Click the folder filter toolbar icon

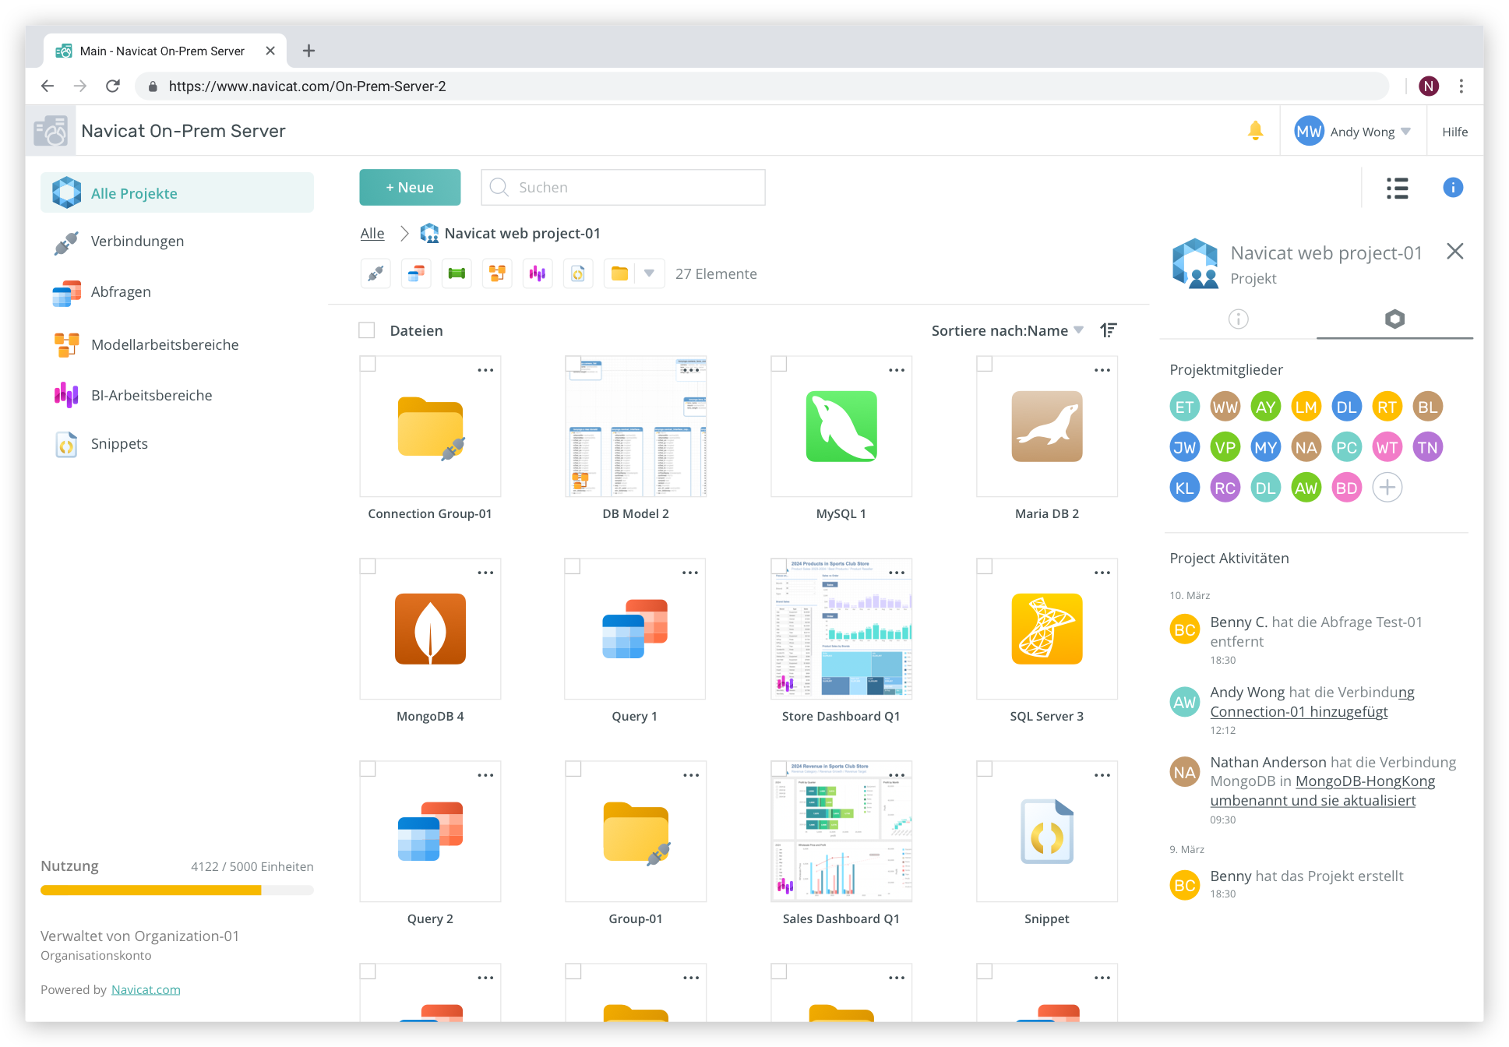pyautogui.click(x=619, y=273)
